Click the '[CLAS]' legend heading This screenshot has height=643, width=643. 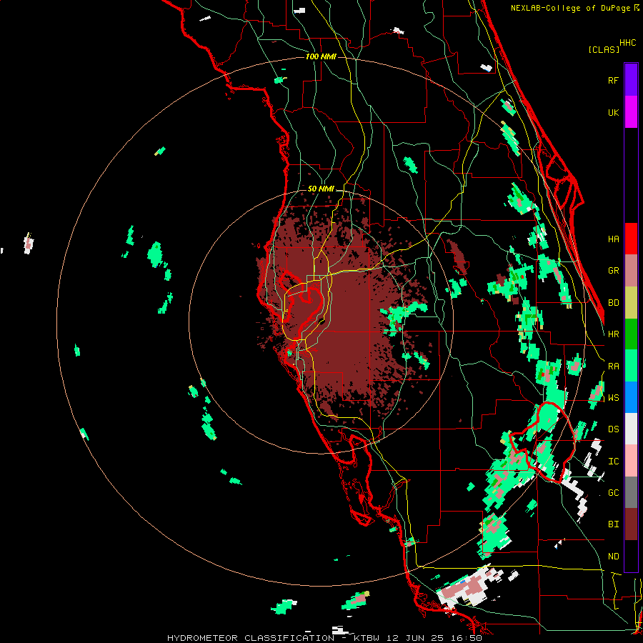coord(604,49)
